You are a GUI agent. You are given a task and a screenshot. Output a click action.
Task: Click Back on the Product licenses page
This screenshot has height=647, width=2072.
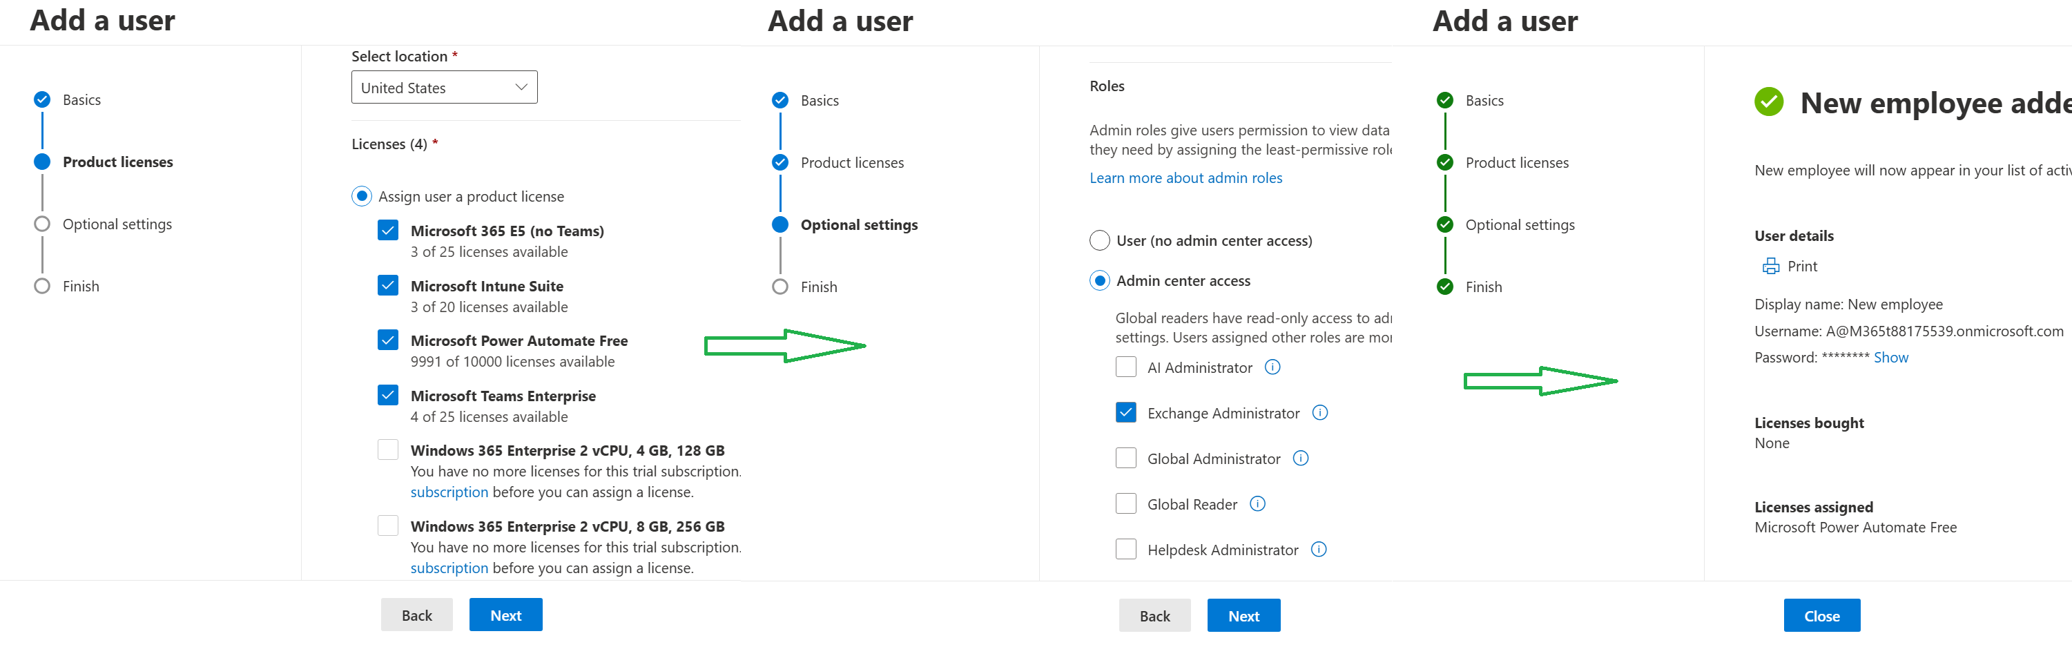[x=416, y=616]
